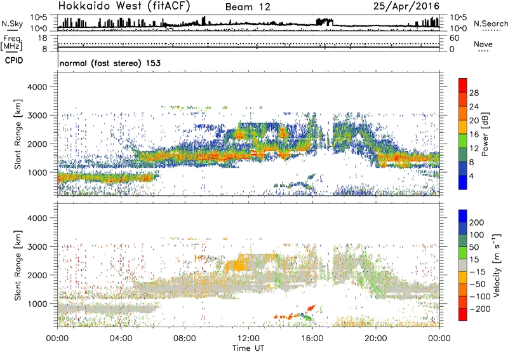Click the red velocity streak near 16:00
The width and height of the screenshot is (508, 352).
pyautogui.click(x=311, y=308)
